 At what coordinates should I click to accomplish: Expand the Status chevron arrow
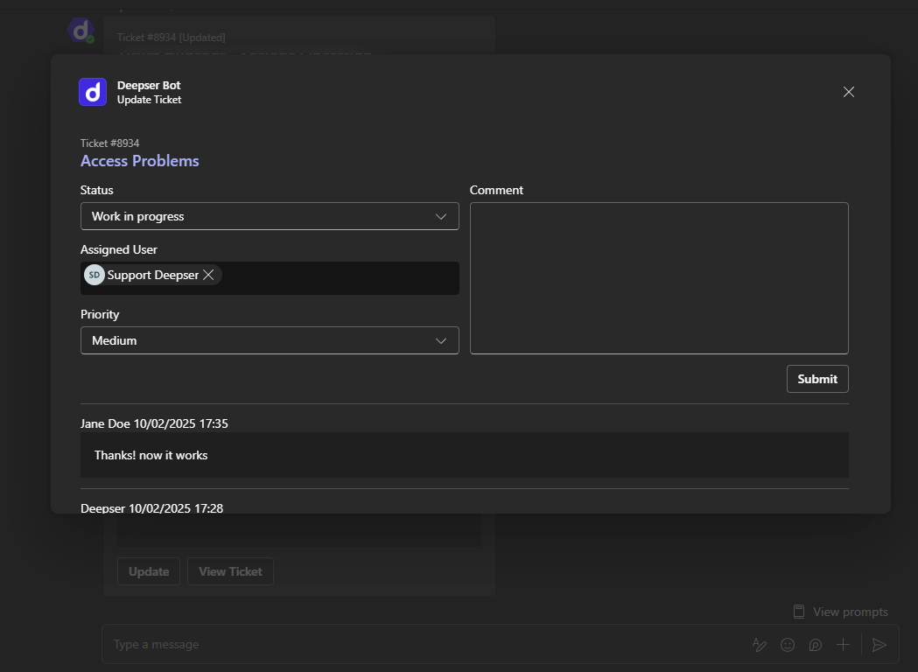tap(441, 217)
